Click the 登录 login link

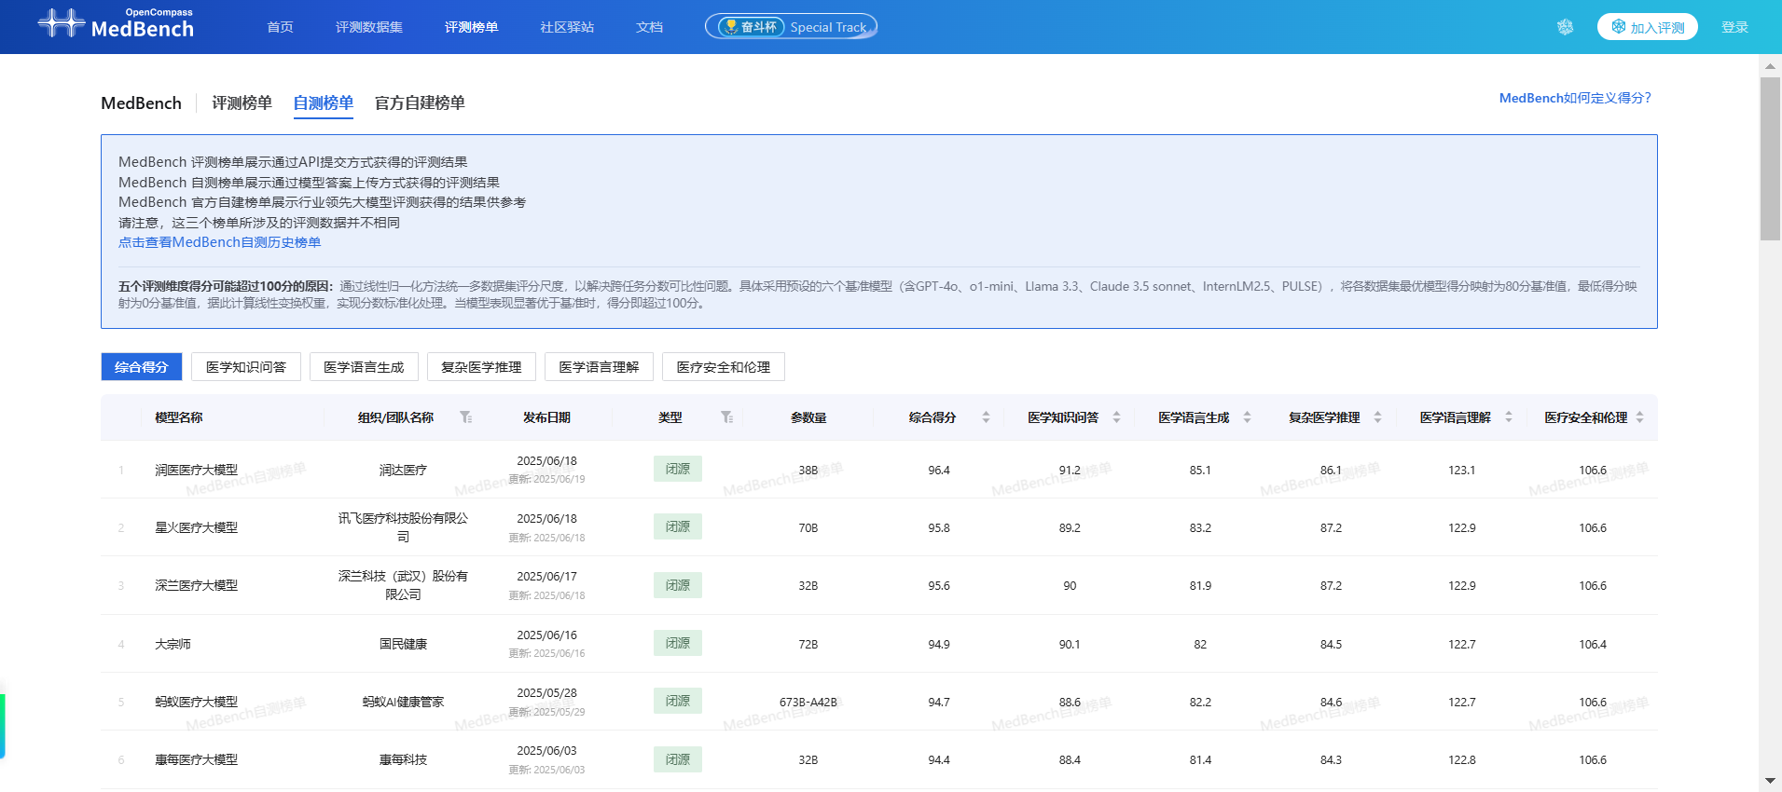click(x=1734, y=27)
